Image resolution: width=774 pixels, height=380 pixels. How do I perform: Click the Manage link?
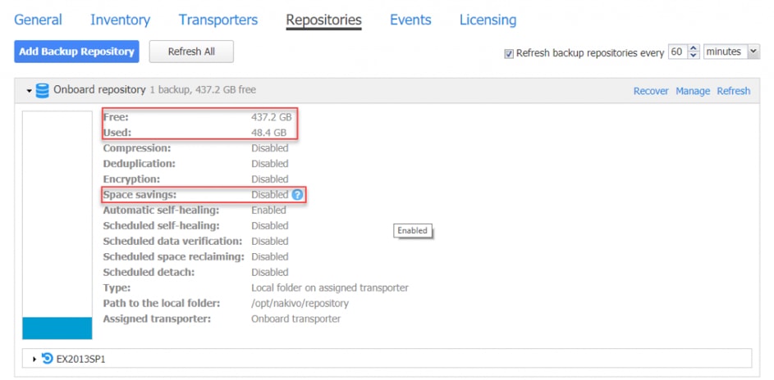[x=693, y=91]
